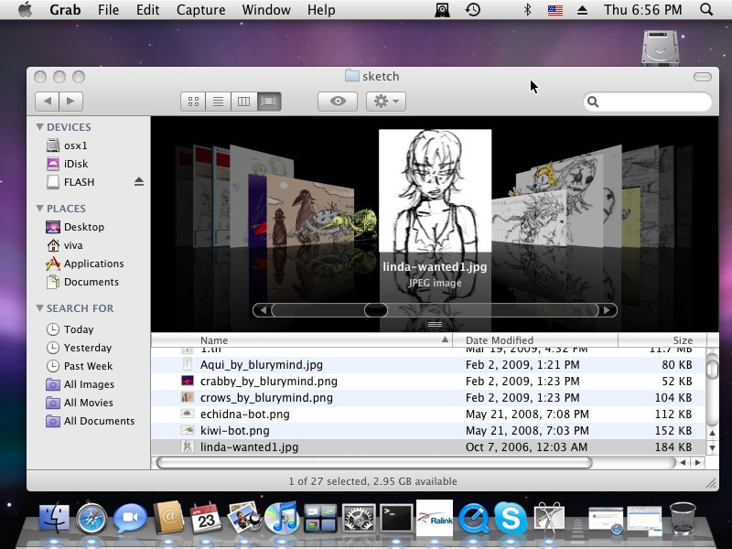The image size is (732, 549).
Task: Click the Cover Flow scroller thumb
Action: (x=376, y=310)
